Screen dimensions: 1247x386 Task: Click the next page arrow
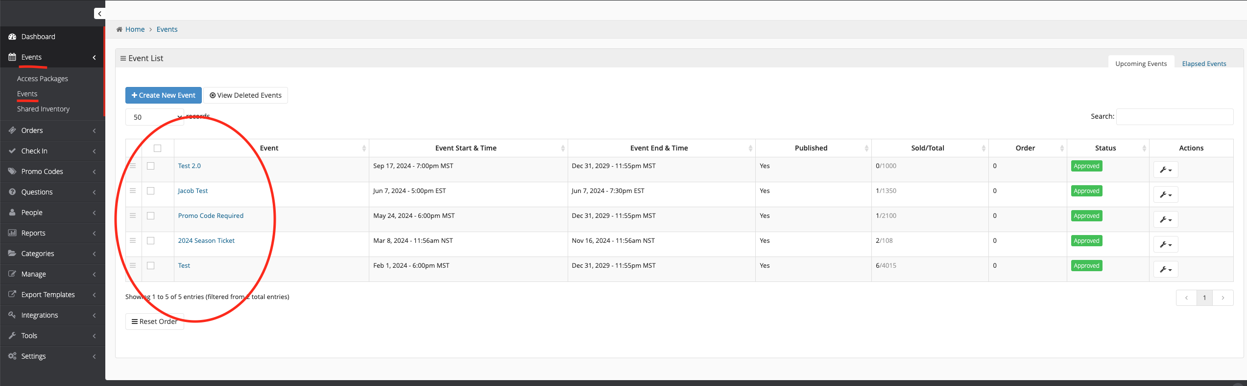pos(1223,298)
